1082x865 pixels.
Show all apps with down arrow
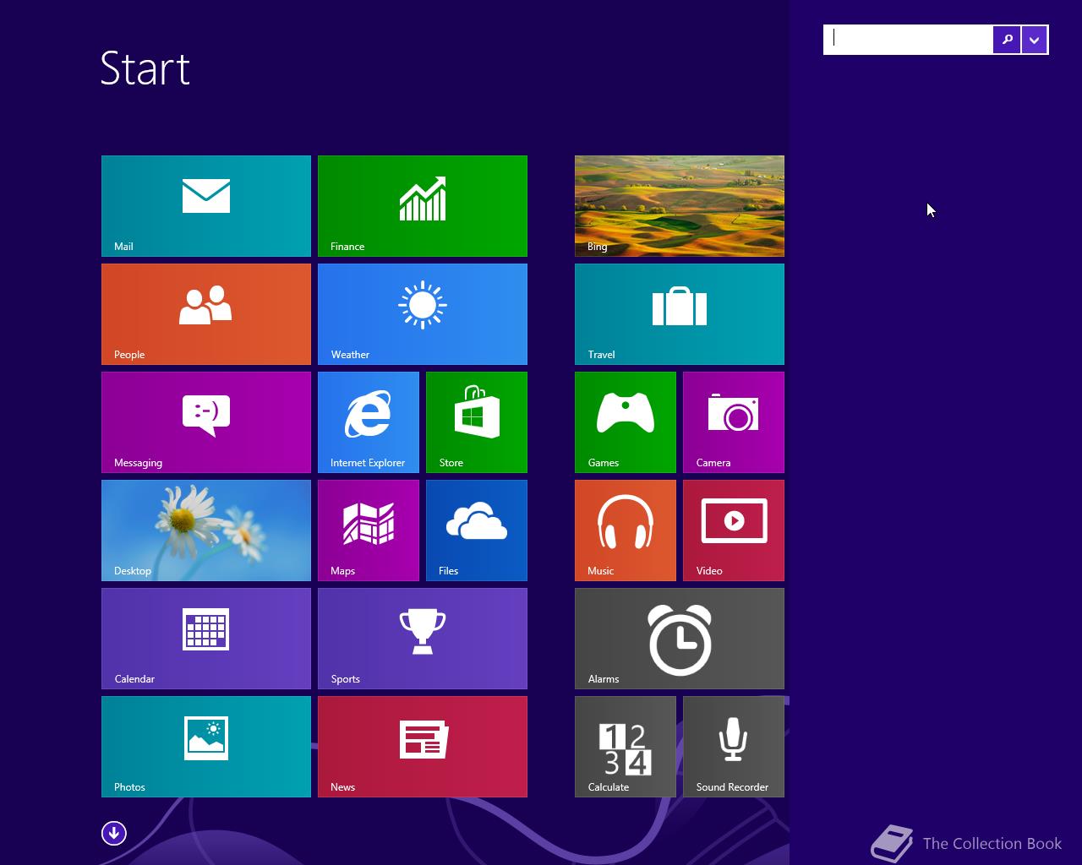(114, 834)
